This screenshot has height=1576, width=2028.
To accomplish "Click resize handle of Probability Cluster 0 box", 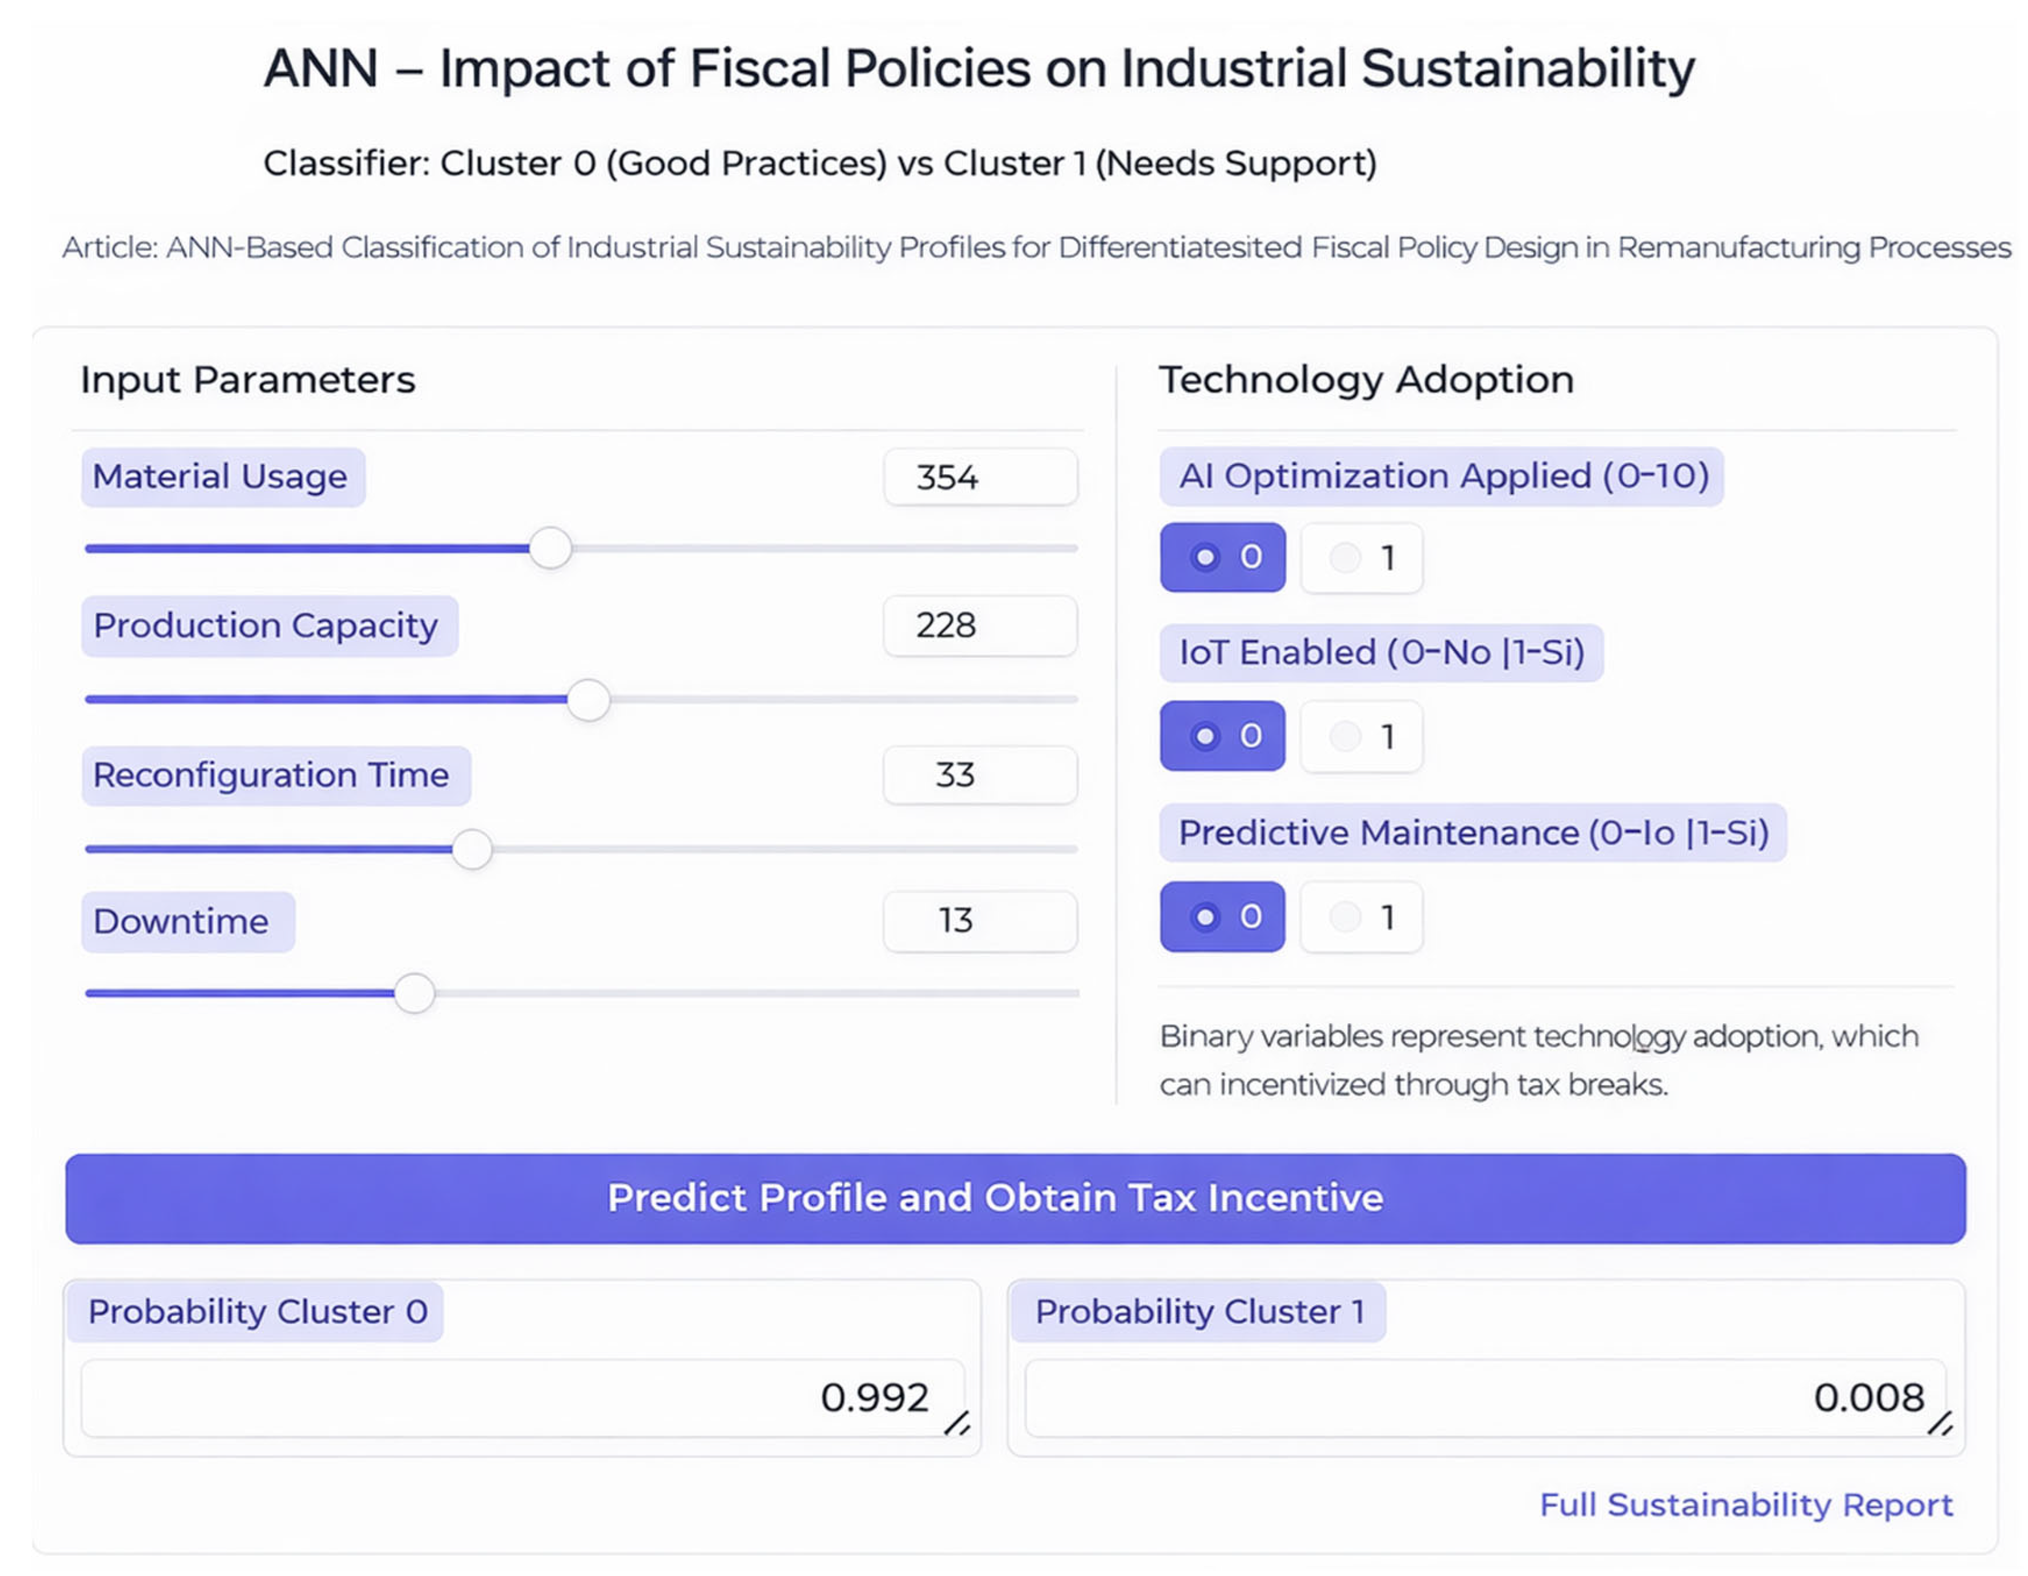I will (957, 1423).
